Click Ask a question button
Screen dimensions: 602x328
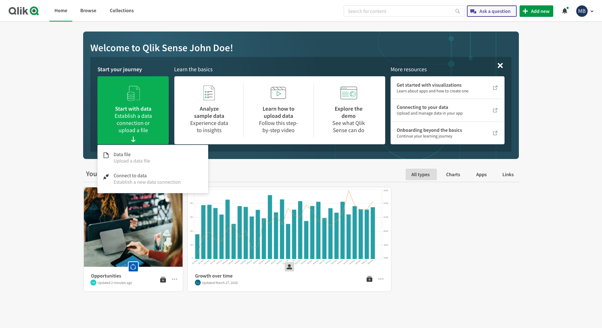[491, 11]
